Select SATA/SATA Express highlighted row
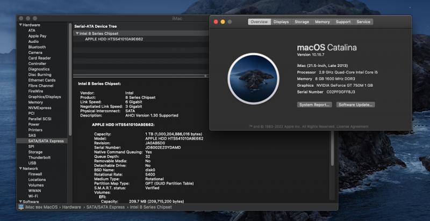 tap(42, 141)
